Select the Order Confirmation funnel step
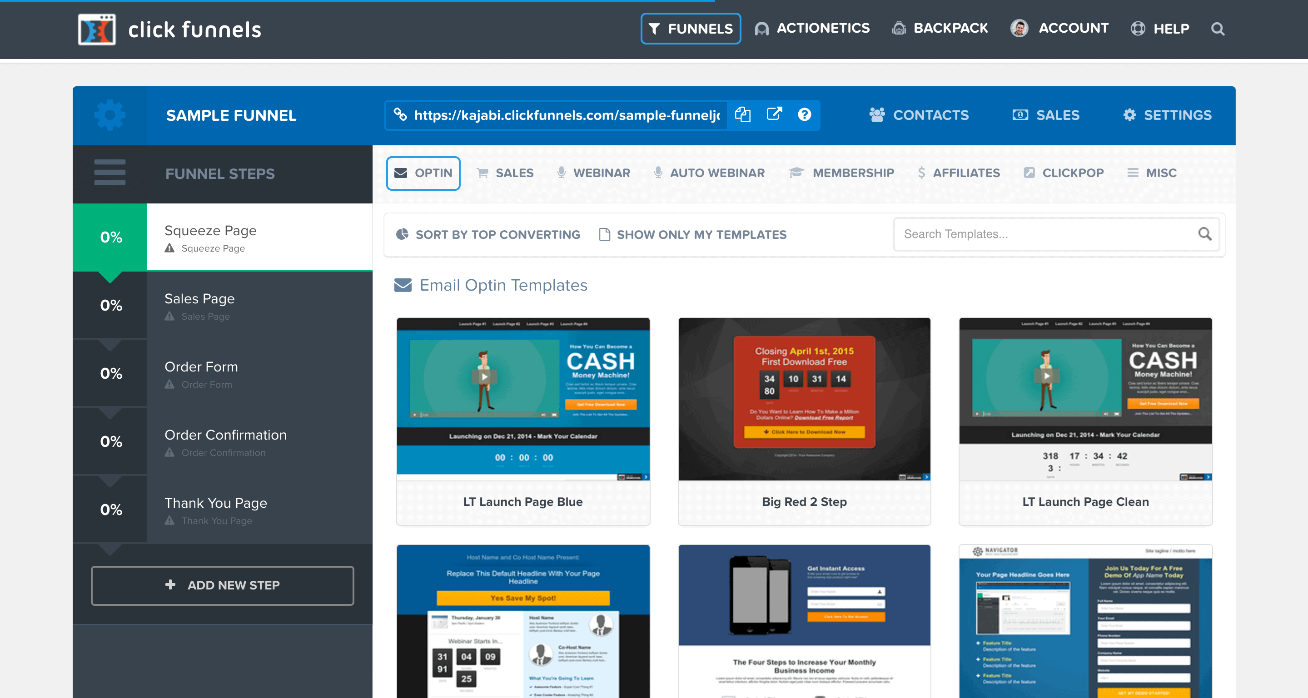Viewport: 1308px width, 698px height. (x=223, y=441)
